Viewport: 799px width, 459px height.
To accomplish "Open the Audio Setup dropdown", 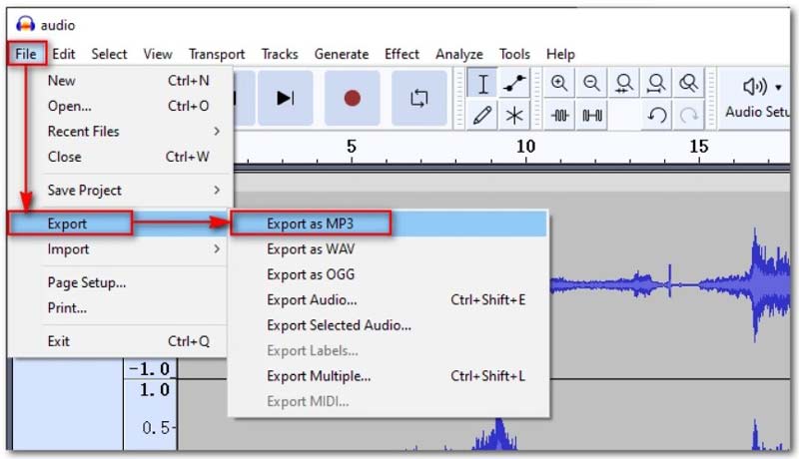I will pyautogui.click(x=756, y=98).
